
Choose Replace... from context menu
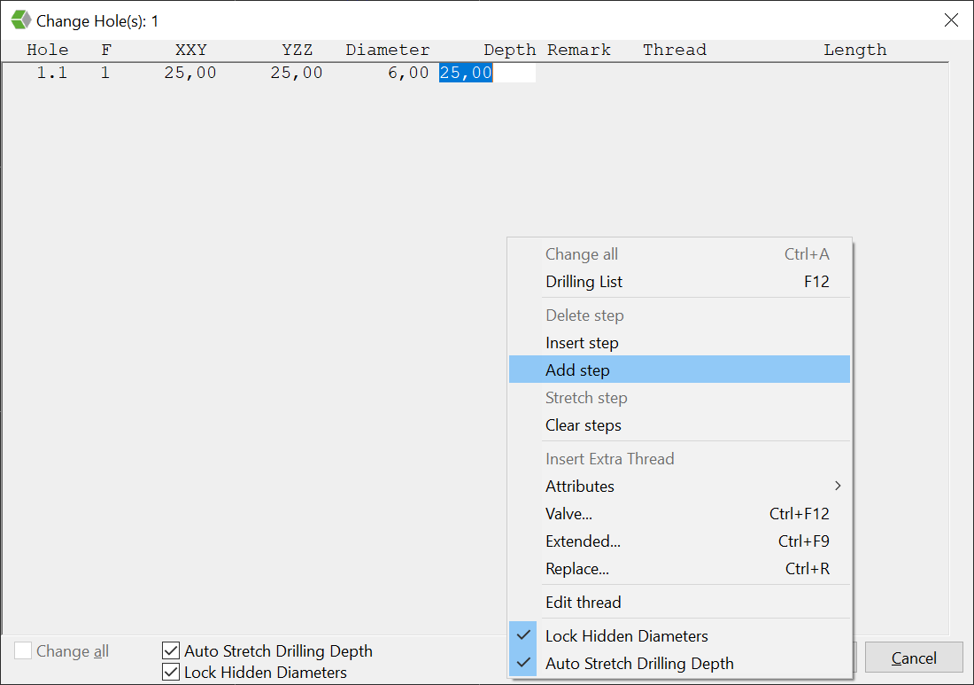click(x=679, y=568)
